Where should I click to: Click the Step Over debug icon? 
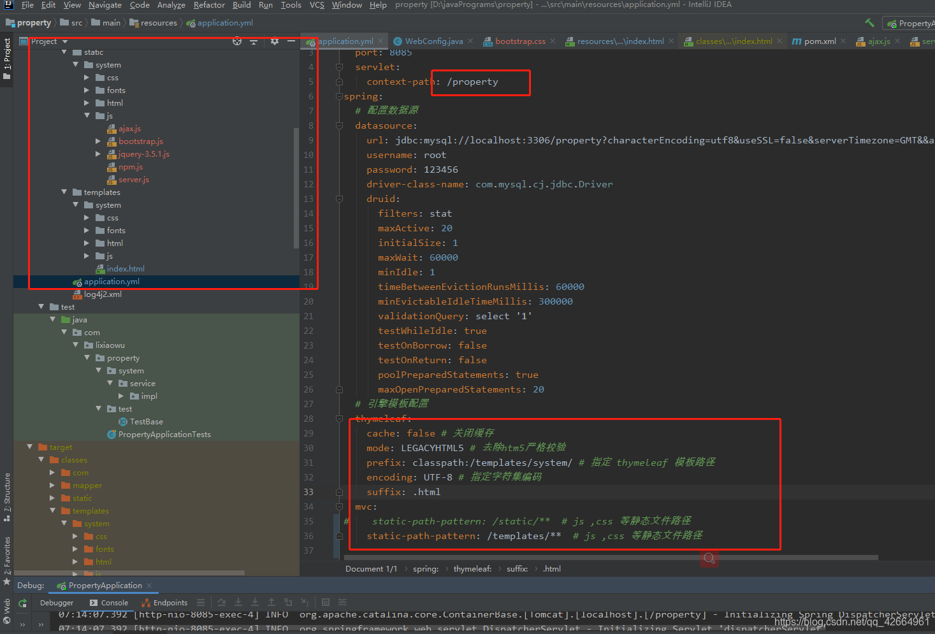[222, 602]
